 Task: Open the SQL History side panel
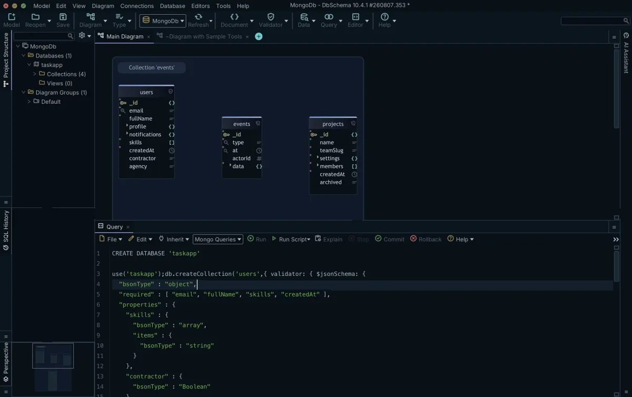point(6,230)
